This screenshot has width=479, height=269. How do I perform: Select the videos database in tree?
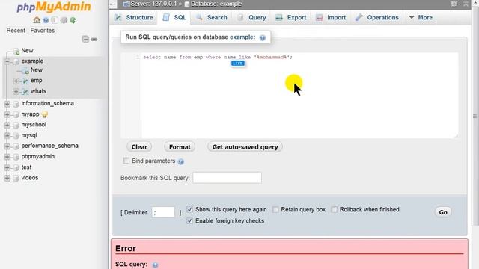[30, 178]
